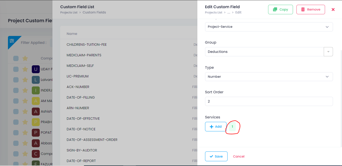Check the UDAY row checkbox
342x166 pixels.
pyautogui.click(x=16, y=69)
